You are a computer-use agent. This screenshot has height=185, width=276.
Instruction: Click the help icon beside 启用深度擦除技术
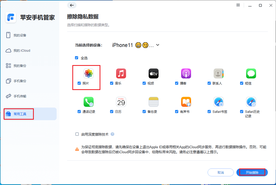112,134
